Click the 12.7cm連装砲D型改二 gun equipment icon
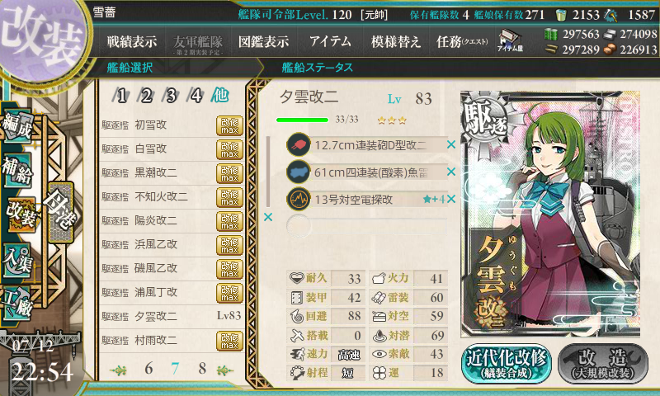This screenshot has width=660, height=396. (x=298, y=145)
